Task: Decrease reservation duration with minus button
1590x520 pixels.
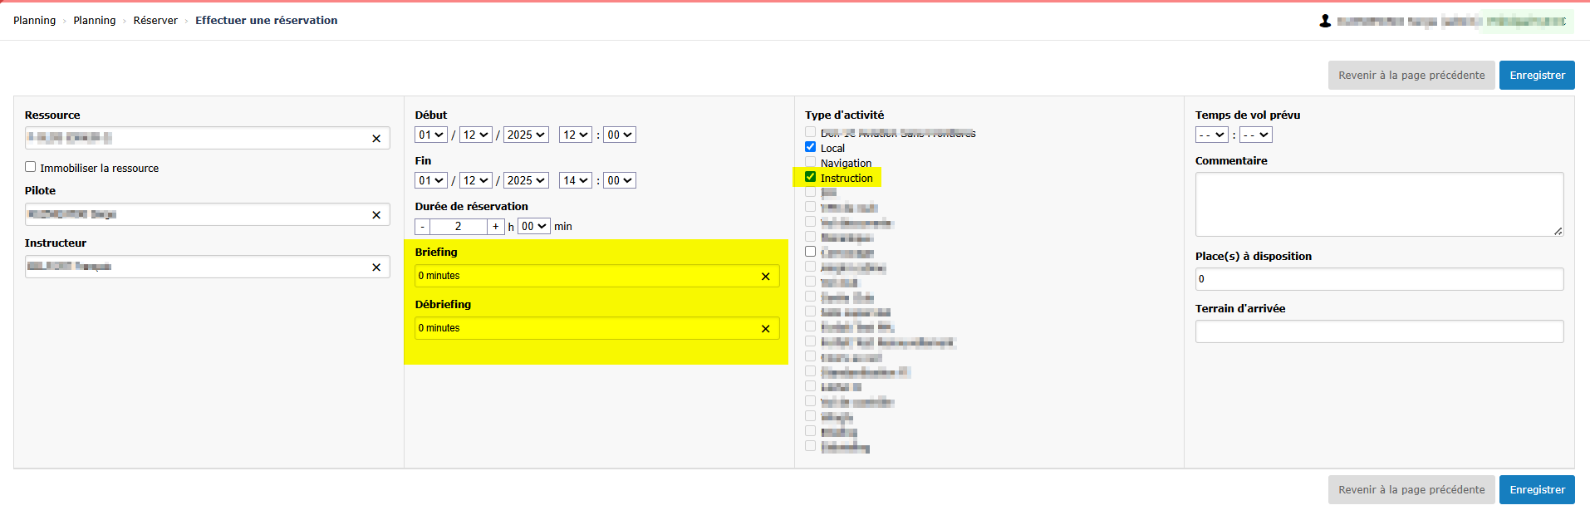Action: click(x=423, y=226)
